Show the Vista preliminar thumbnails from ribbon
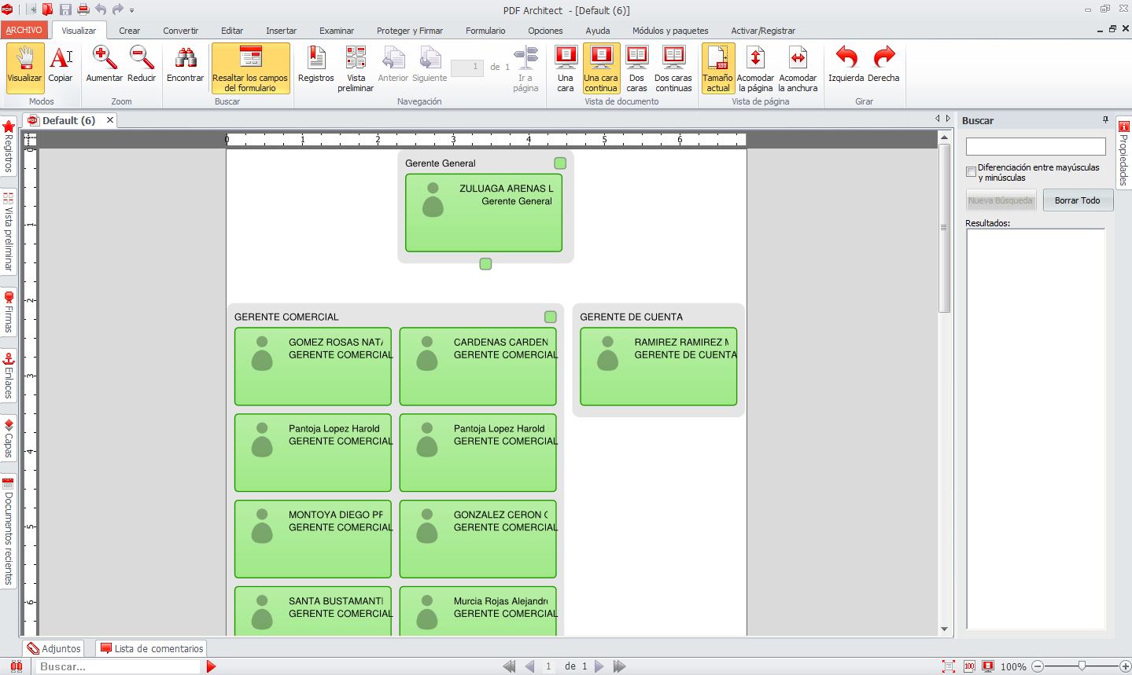 (x=356, y=68)
